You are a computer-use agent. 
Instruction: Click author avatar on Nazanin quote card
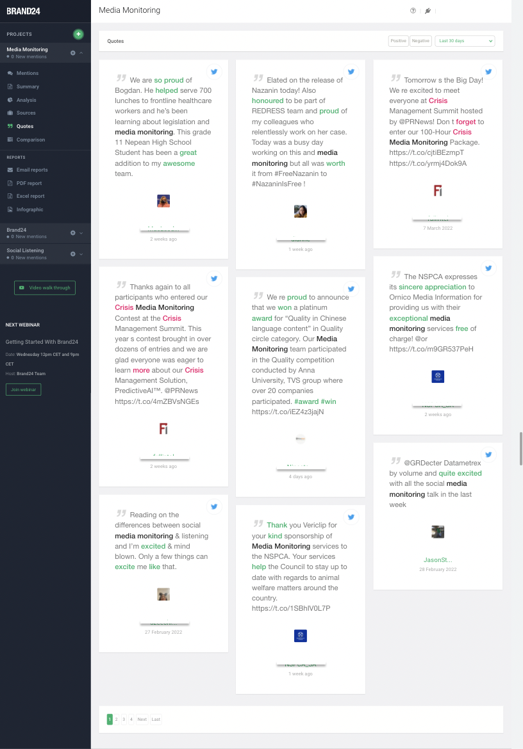coord(300,211)
